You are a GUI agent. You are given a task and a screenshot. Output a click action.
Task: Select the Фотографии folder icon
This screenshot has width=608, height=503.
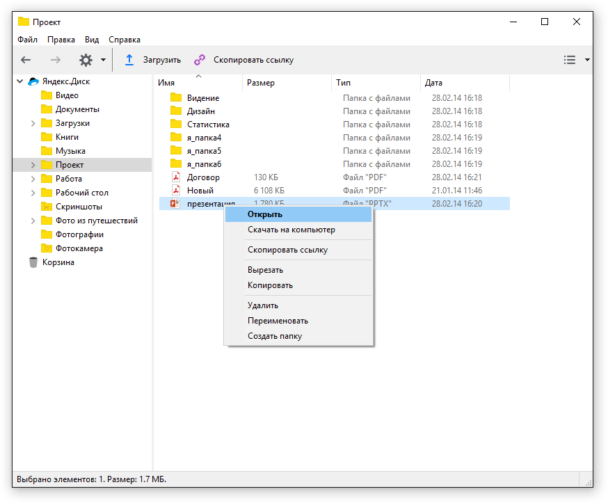point(47,234)
